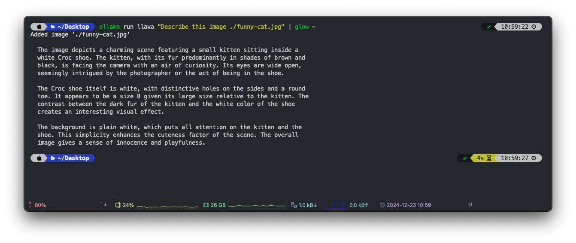
Task: Click the blue network traffic graph
Action: pyautogui.click(x=336, y=206)
